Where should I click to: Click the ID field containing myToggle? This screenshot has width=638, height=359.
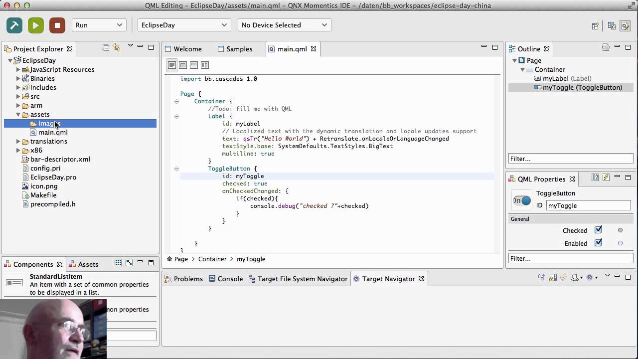pos(589,205)
